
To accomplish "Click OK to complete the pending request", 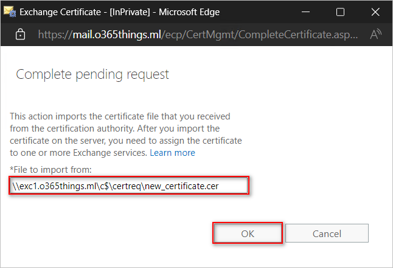I will (x=248, y=233).
